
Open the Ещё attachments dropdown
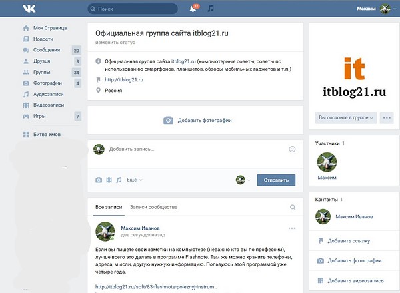[135, 180]
